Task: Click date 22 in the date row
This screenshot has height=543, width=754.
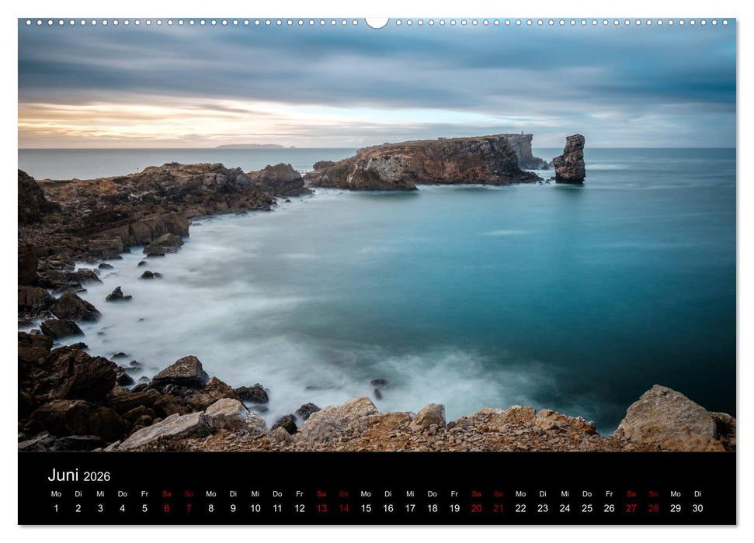Action: (x=520, y=510)
